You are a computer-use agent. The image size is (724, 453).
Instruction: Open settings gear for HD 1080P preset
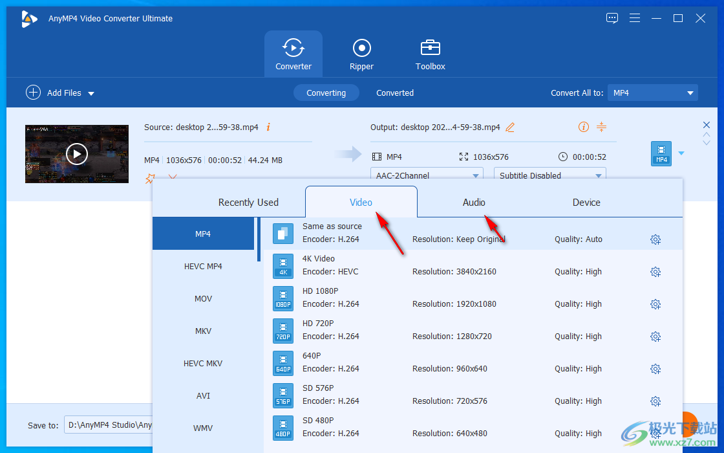click(x=655, y=304)
